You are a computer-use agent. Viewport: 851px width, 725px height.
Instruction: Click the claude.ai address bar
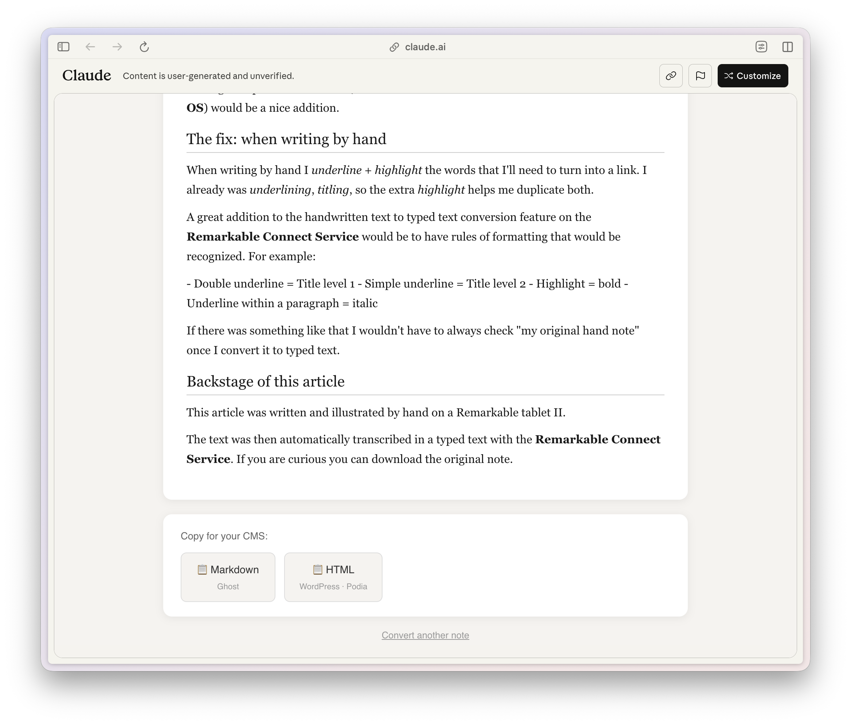[x=425, y=47]
